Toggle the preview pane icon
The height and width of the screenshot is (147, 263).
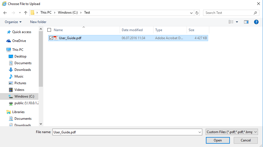pyautogui.click(x=246, y=22)
